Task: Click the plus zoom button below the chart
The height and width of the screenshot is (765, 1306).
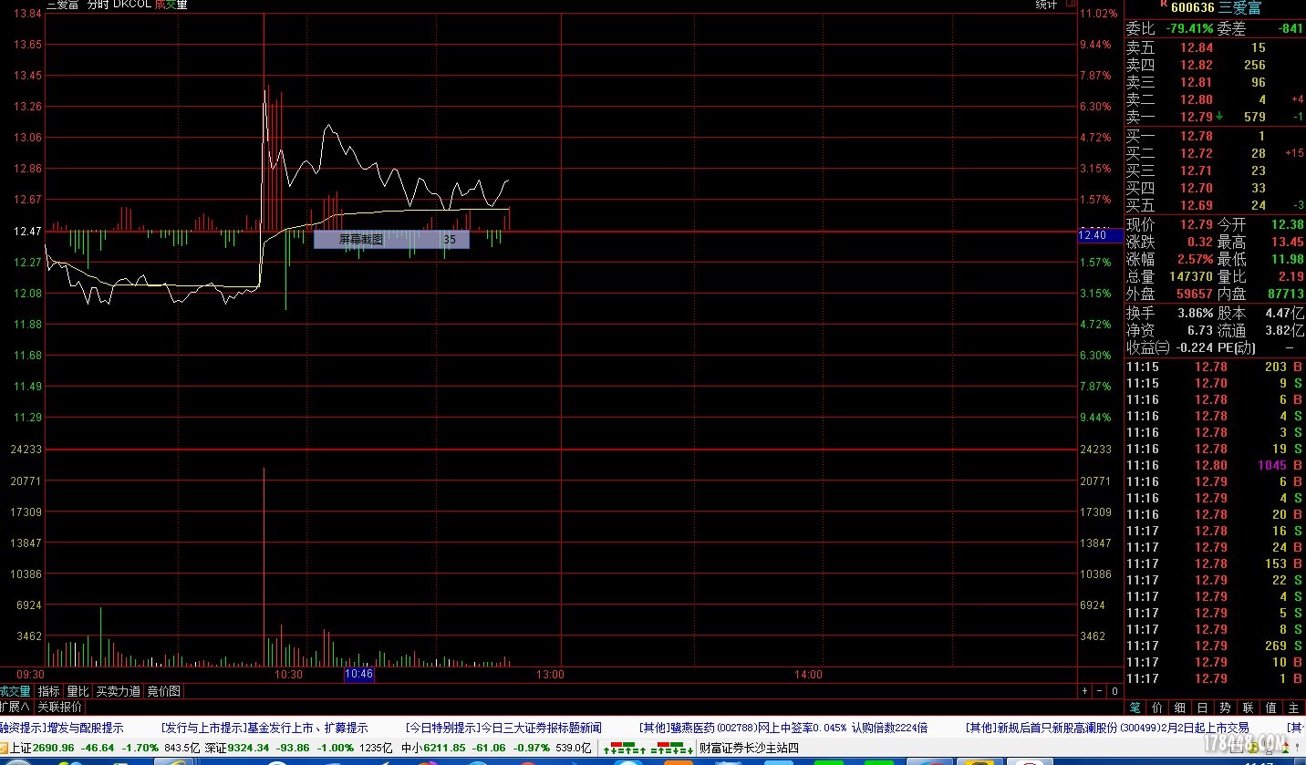Action: [1085, 691]
